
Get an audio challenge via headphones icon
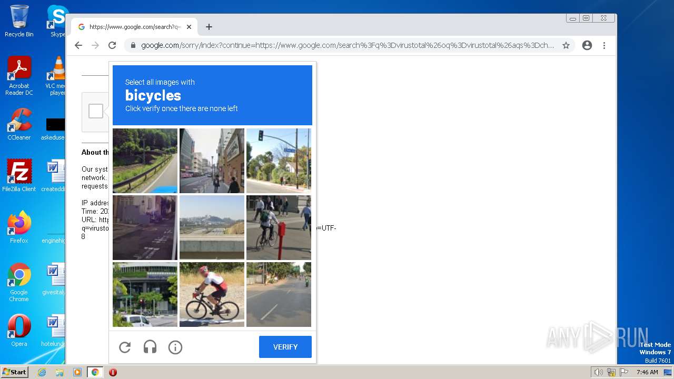click(150, 347)
